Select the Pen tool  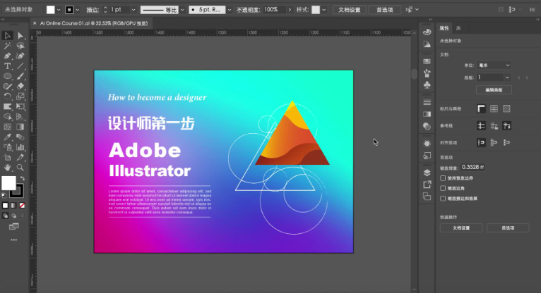pos(7,56)
